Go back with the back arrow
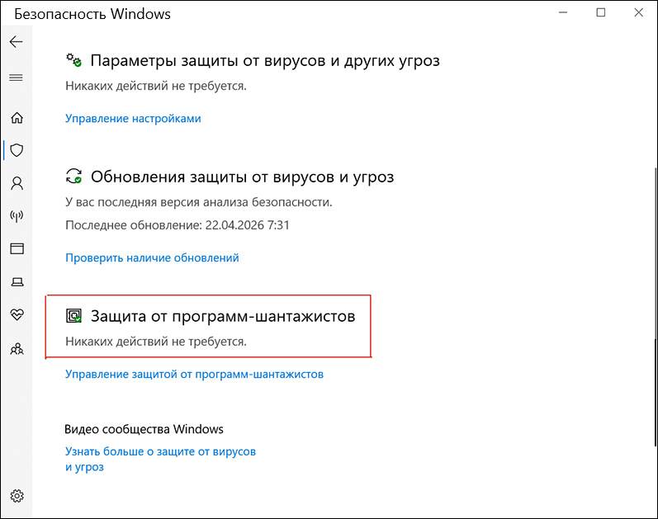The width and height of the screenshot is (658, 519). point(16,41)
